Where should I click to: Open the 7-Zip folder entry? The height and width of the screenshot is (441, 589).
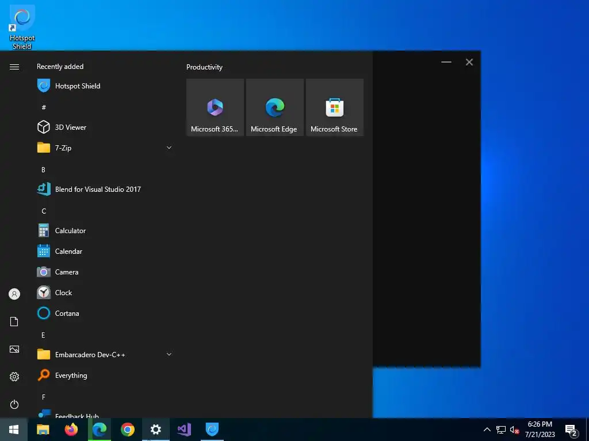click(x=105, y=148)
